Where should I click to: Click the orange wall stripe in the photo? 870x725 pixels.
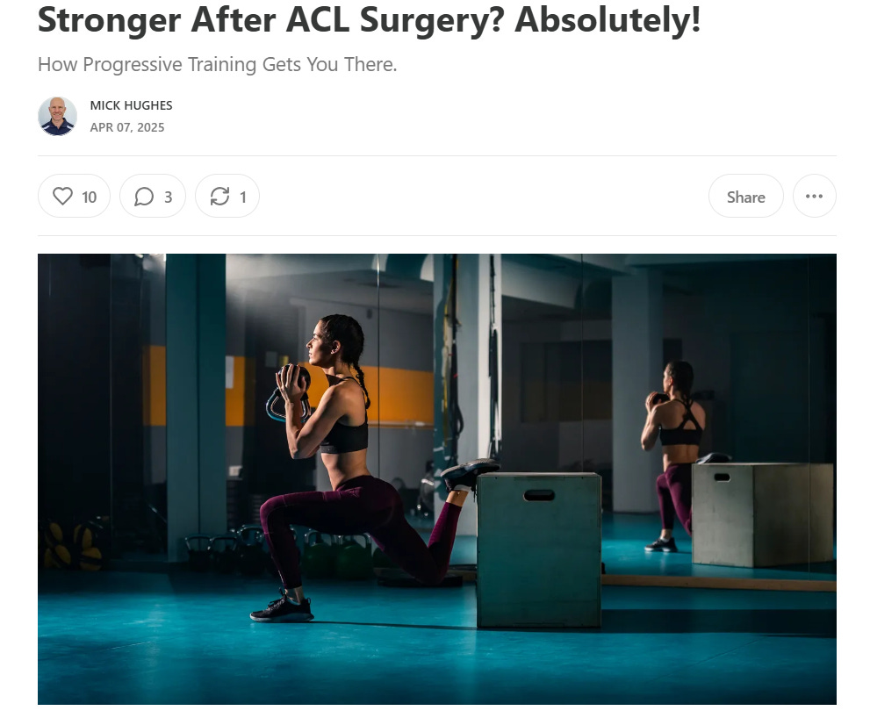point(398,396)
